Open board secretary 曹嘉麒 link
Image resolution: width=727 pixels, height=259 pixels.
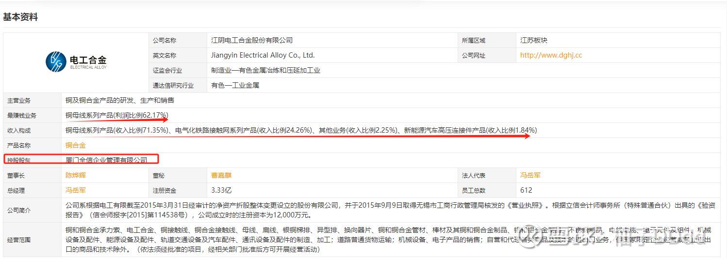(x=221, y=175)
